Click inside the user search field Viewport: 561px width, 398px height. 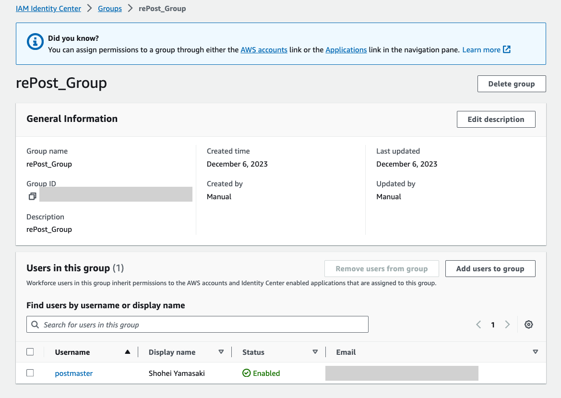pyautogui.click(x=192, y=324)
